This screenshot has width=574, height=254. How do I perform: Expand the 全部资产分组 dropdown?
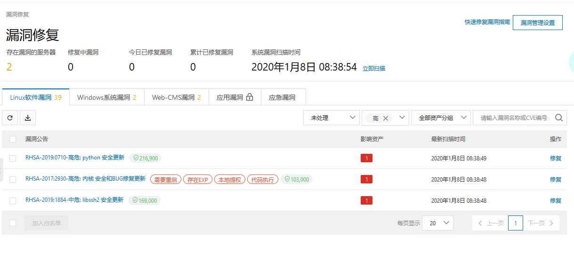440,118
